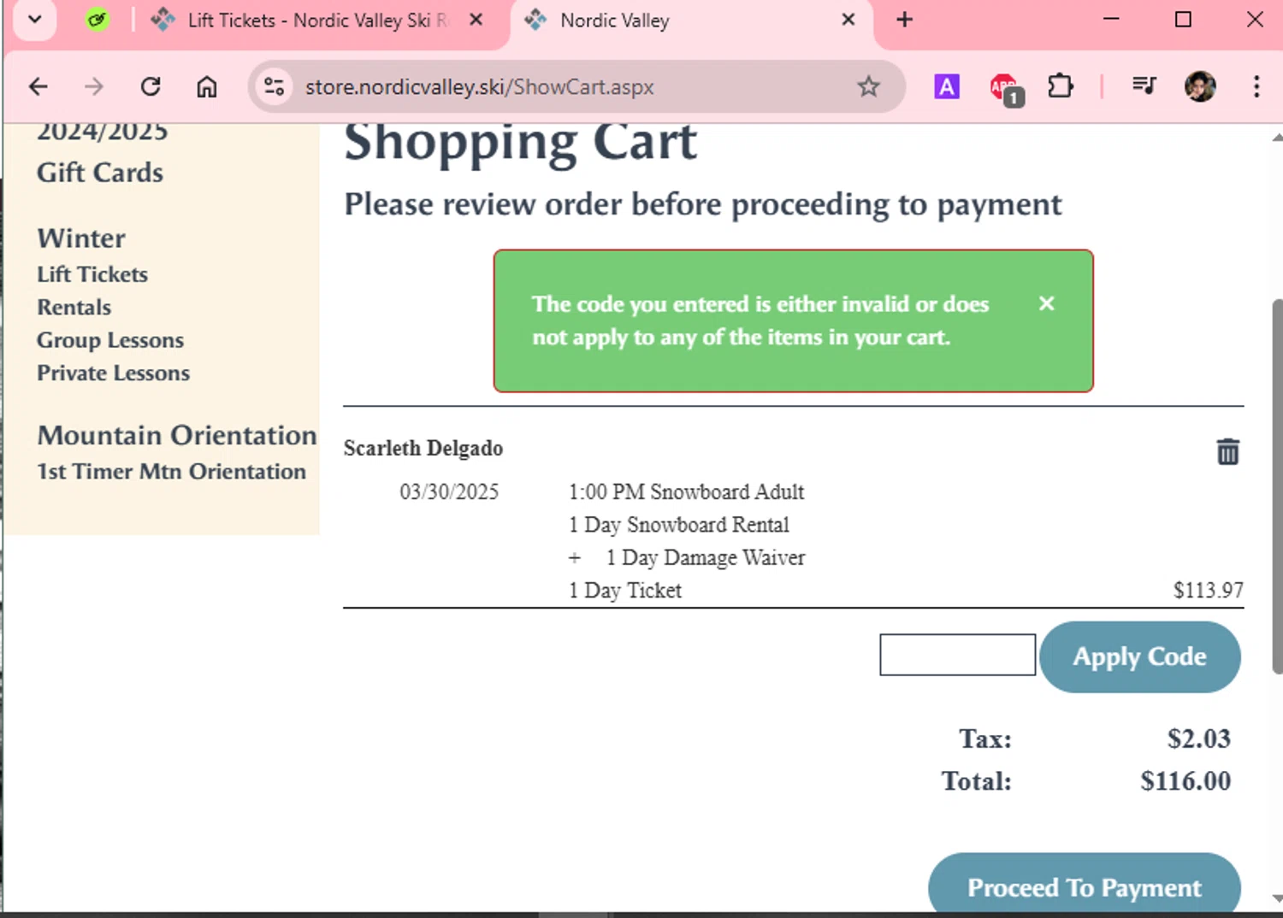Screen dimensions: 1283x918
Task: Select the Total $116.00 amount
Action: pos(1185,781)
